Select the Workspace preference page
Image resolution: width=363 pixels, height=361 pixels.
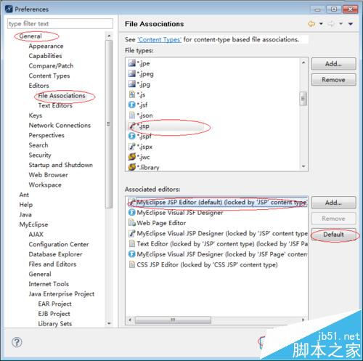45,185
